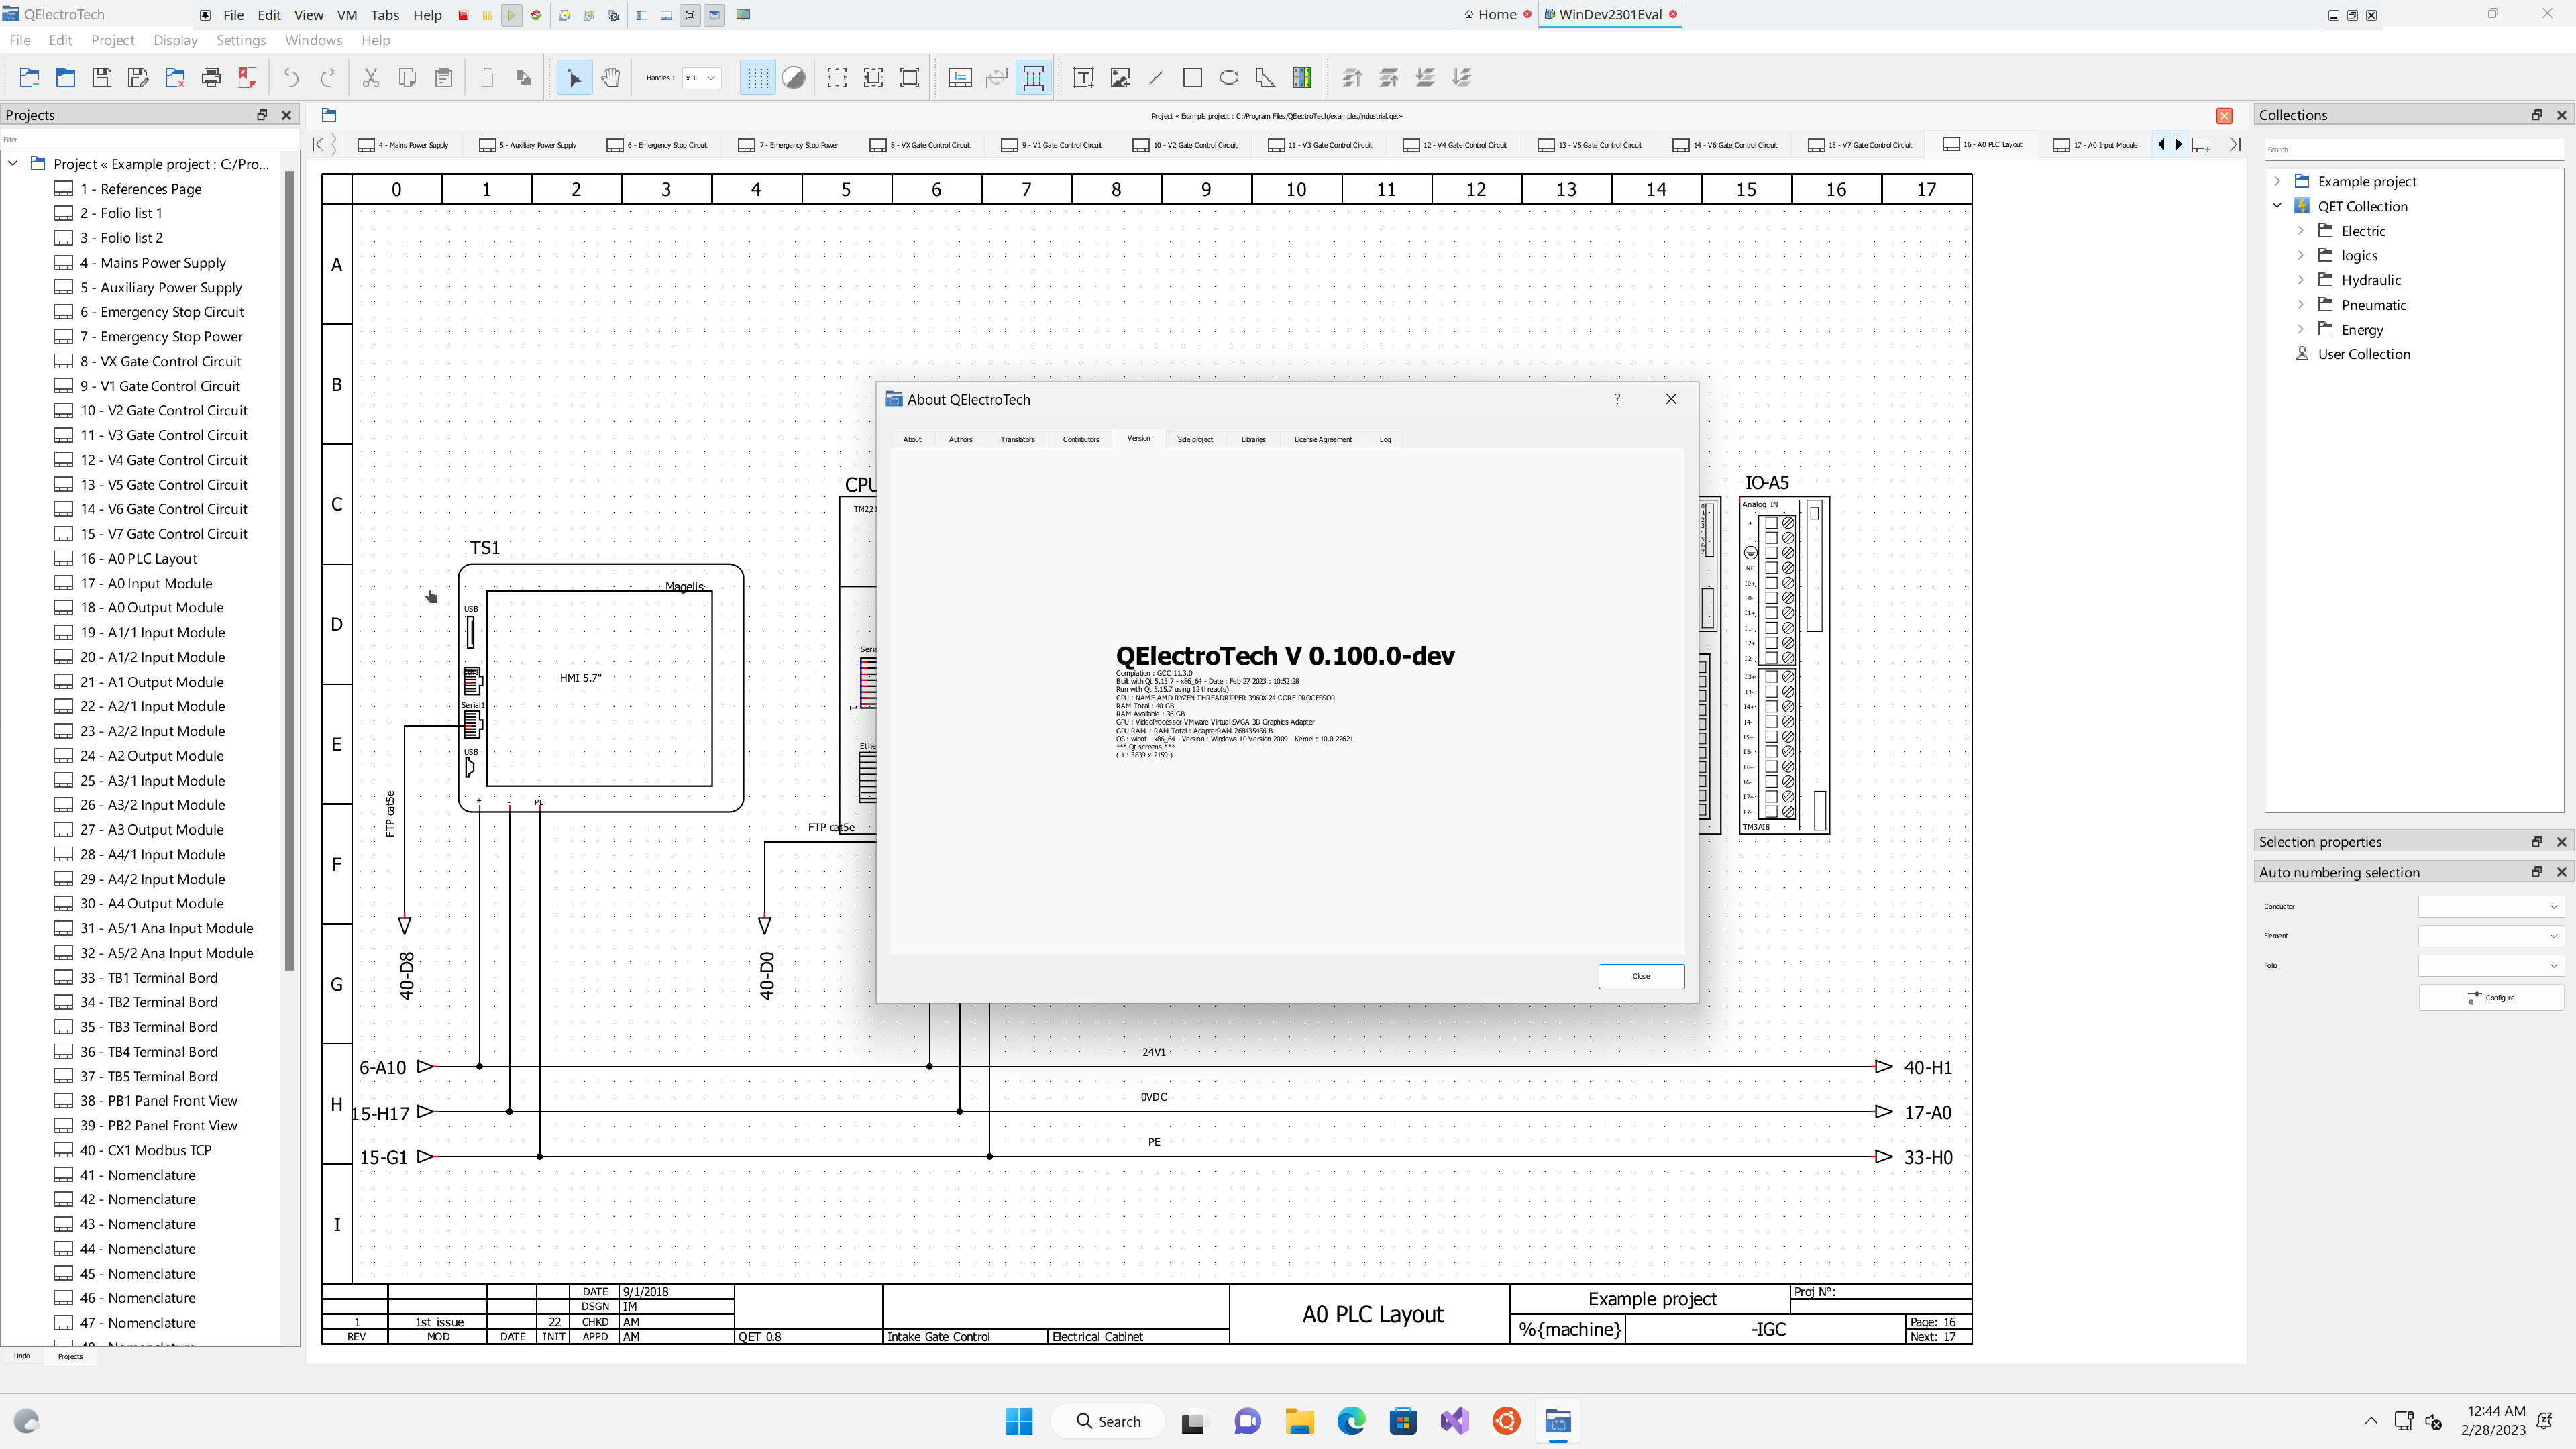2576x1449 pixels.
Task: Switch to the Undo panel tab
Action: [x=22, y=1356]
